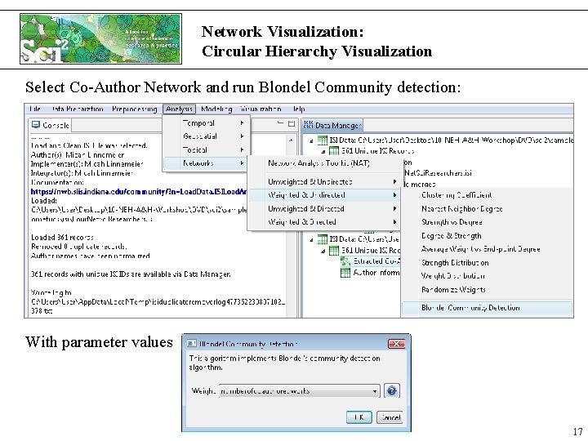Click the Extracted Co-Author network icon
588x441 pixels.
tap(345, 261)
